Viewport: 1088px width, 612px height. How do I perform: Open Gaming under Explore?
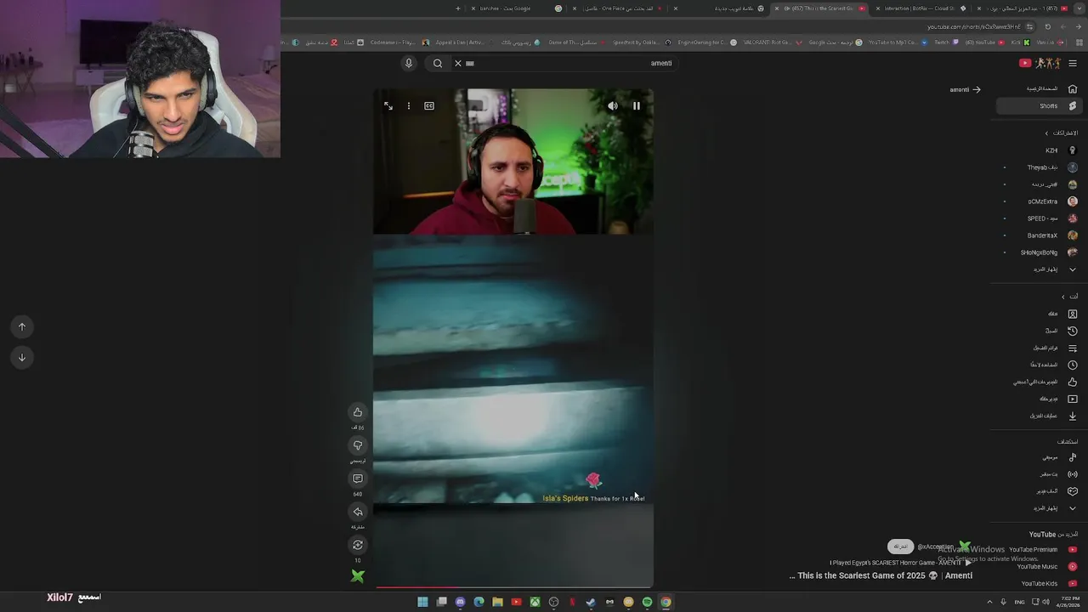(1039, 491)
